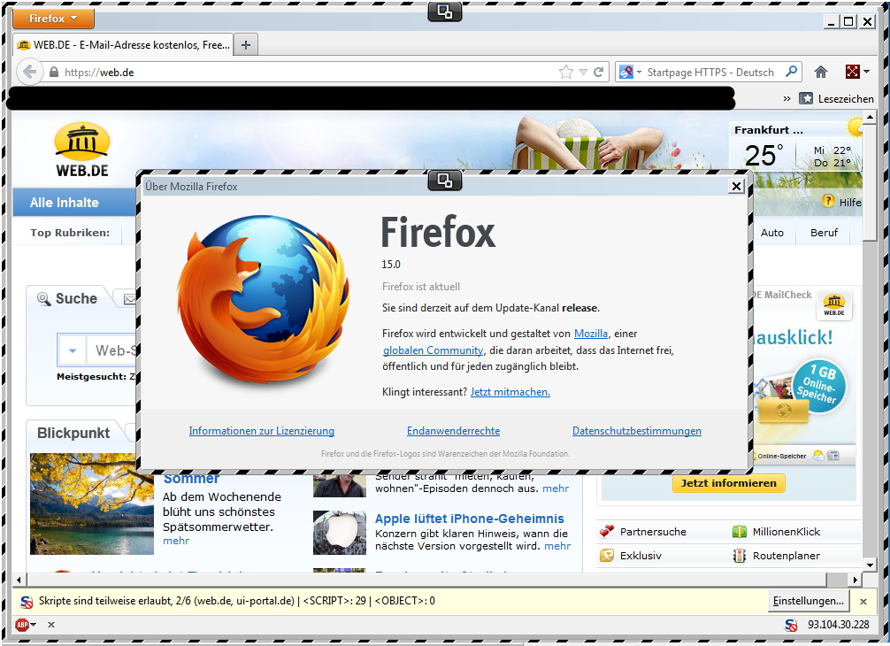Open the Datenschutzbestimmungen link
This screenshot has height=646, width=890.
637,431
